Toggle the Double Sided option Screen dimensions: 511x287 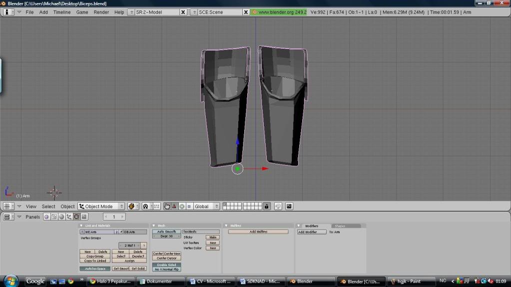166,265
